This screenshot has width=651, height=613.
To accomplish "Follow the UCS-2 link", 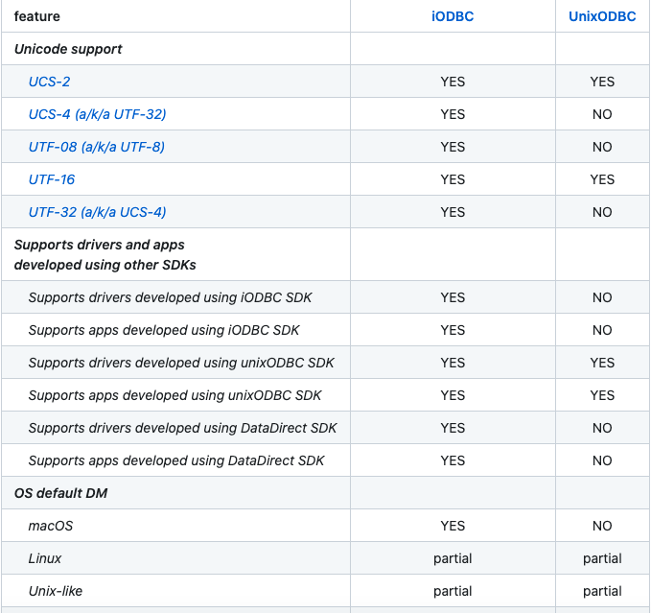I will pos(49,82).
